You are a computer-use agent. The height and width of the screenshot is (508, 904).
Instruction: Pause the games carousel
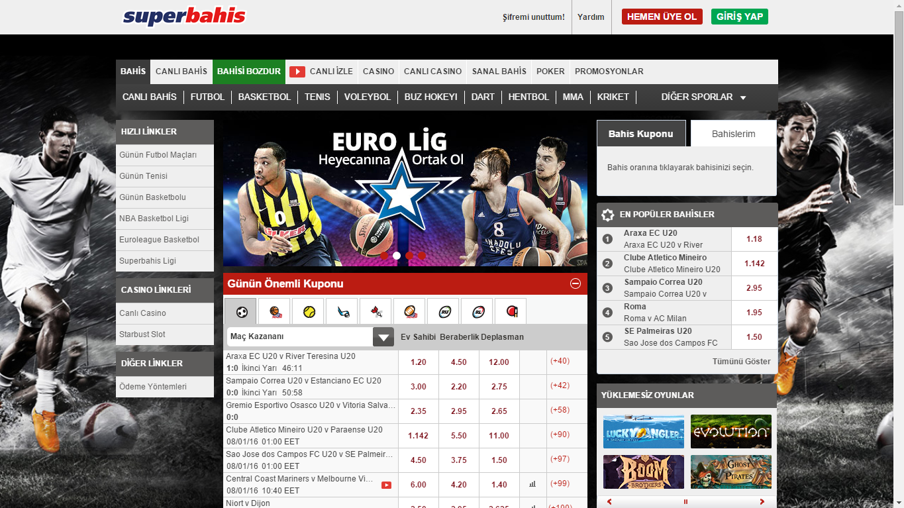[x=686, y=502]
